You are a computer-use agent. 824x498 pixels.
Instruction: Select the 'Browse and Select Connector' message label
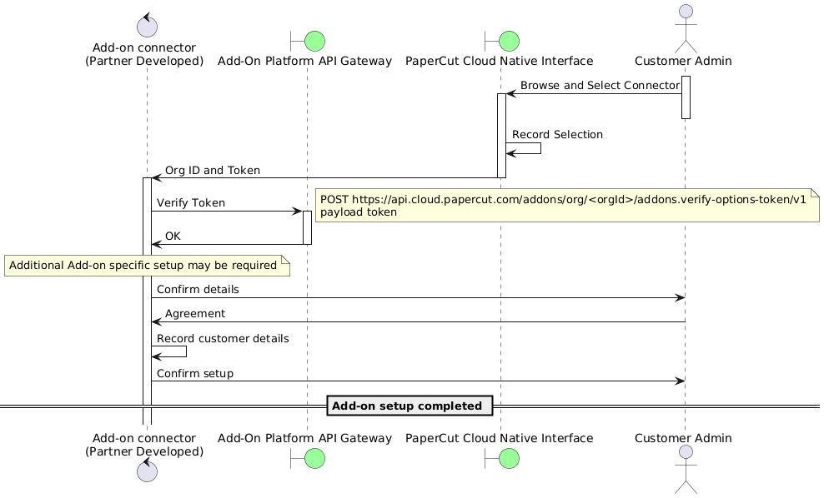point(600,86)
